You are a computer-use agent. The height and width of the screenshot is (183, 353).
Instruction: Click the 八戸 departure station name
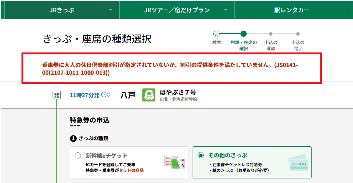[x=128, y=95]
